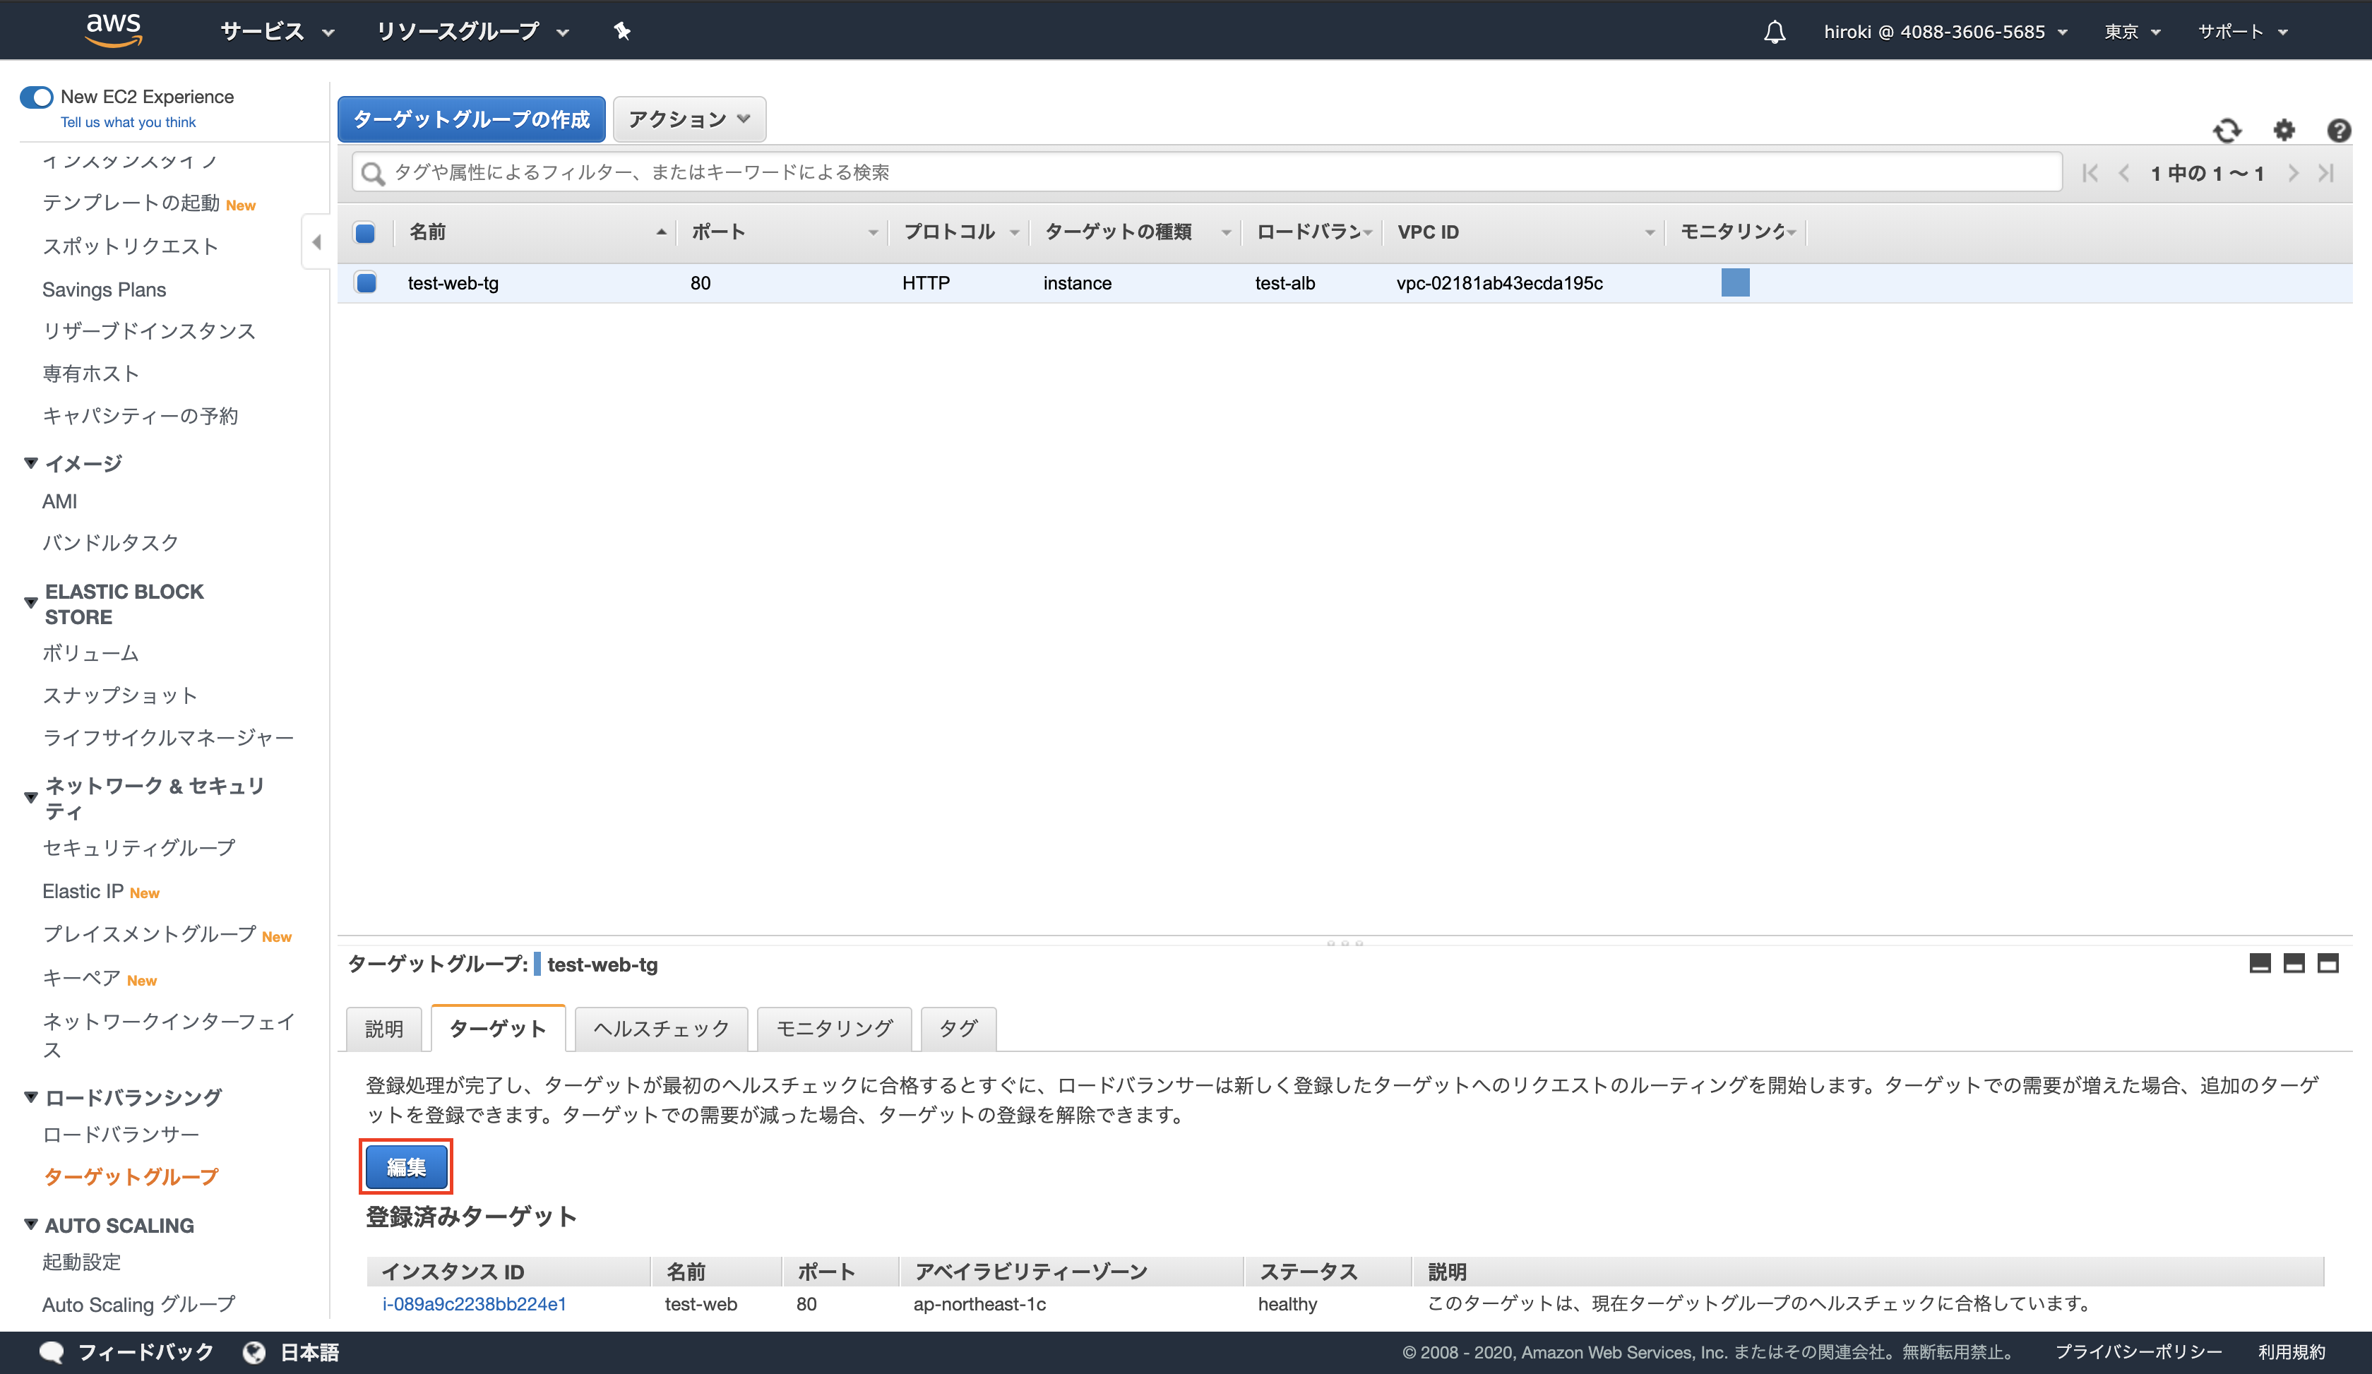This screenshot has height=1374, width=2372.
Task: Check the checkbox for test-web-tg row
Action: [x=365, y=282]
